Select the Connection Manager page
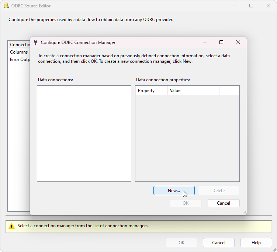This screenshot has width=277, height=252. tap(20, 45)
